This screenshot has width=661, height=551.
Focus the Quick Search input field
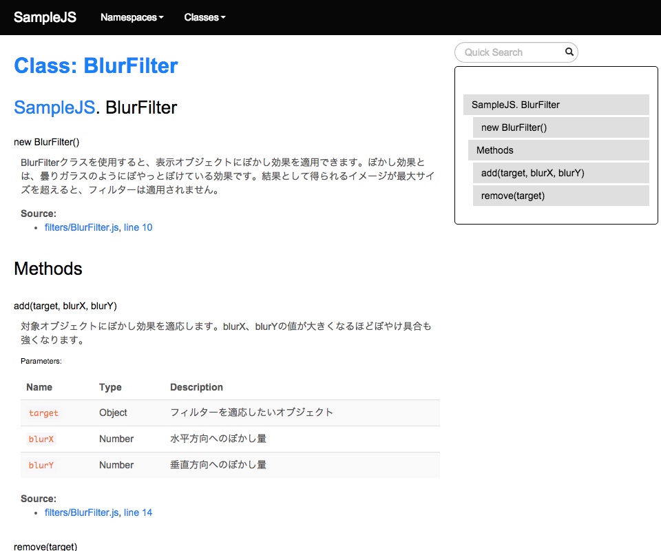point(516,52)
